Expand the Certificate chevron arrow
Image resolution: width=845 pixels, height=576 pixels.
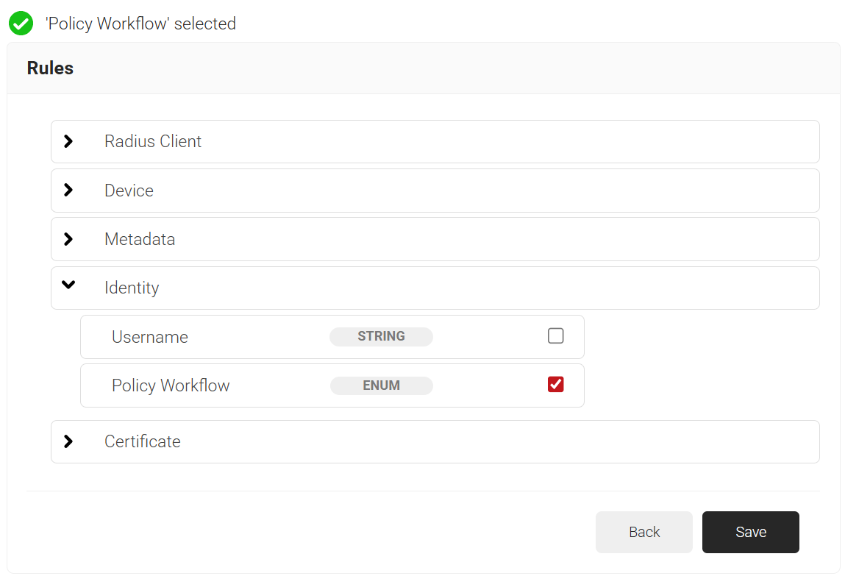[68, 441]
